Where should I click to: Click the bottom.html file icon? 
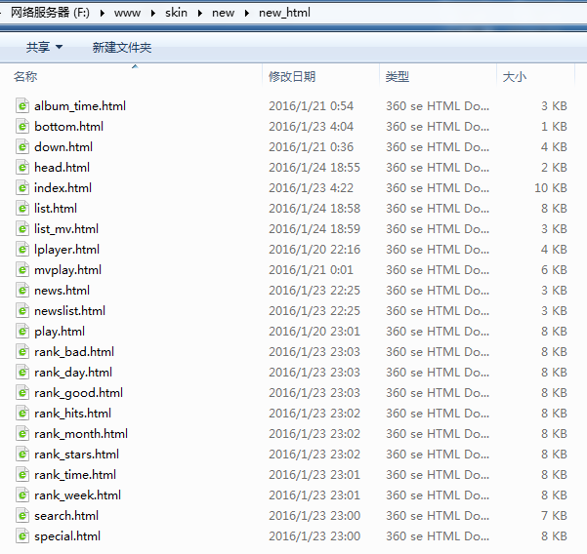(x=22, y=127)
